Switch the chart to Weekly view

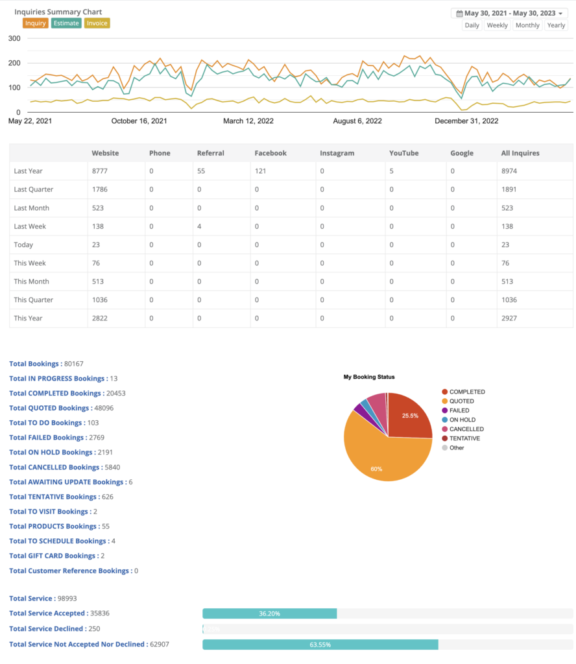498,25
